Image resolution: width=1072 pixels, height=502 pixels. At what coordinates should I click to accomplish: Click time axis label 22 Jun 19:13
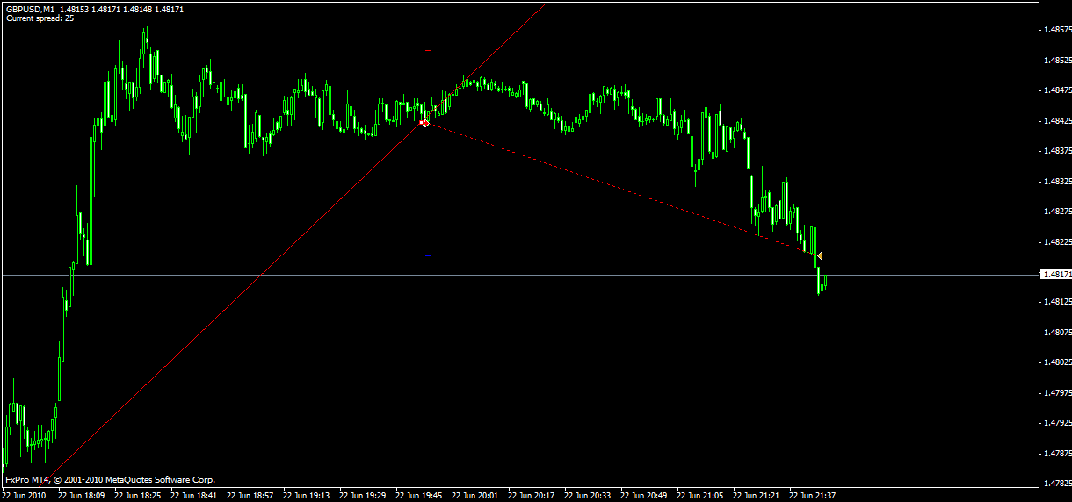[307, 495]
